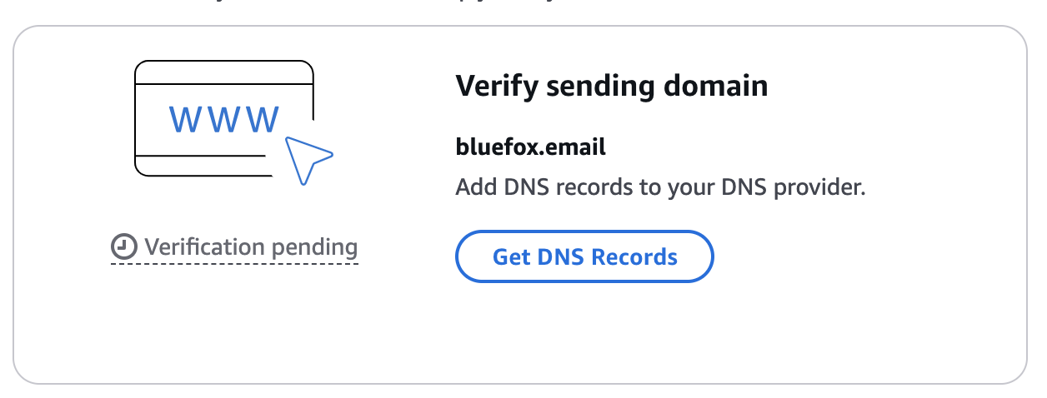Click the line beneath WWW in the illustration
1047x398 pixels.
point(200,155)
